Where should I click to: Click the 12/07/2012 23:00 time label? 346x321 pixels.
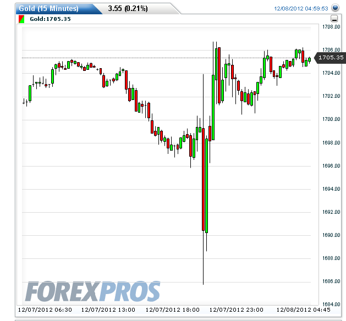click(237, 310)
